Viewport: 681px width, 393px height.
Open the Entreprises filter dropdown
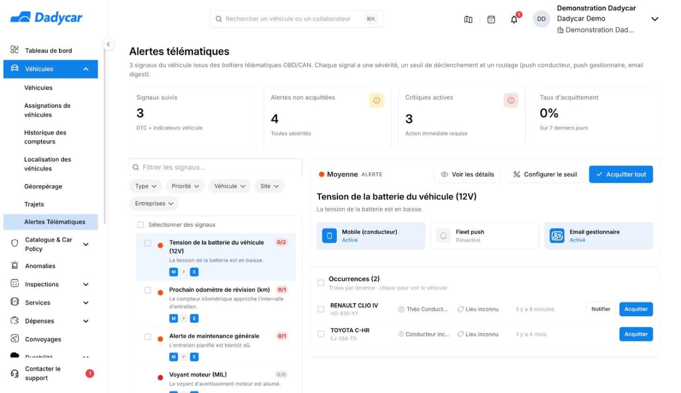click(x=154, y=203)
